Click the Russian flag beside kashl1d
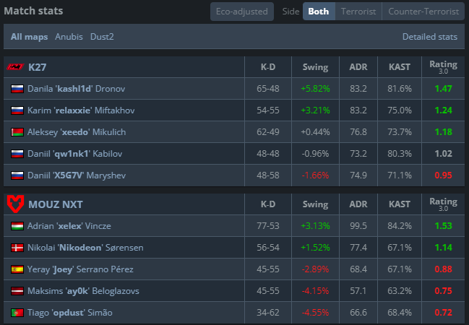The height and width of the screenshot is (325, 469). [17, 89]
